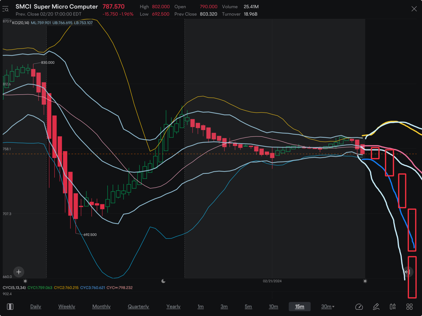Click the CYC2:760.215 value
This screenshot has width=422, height=316.
click(66, 288)
